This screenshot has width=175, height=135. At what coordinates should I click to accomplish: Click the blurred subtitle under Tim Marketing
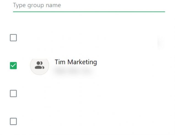[72, 71]
